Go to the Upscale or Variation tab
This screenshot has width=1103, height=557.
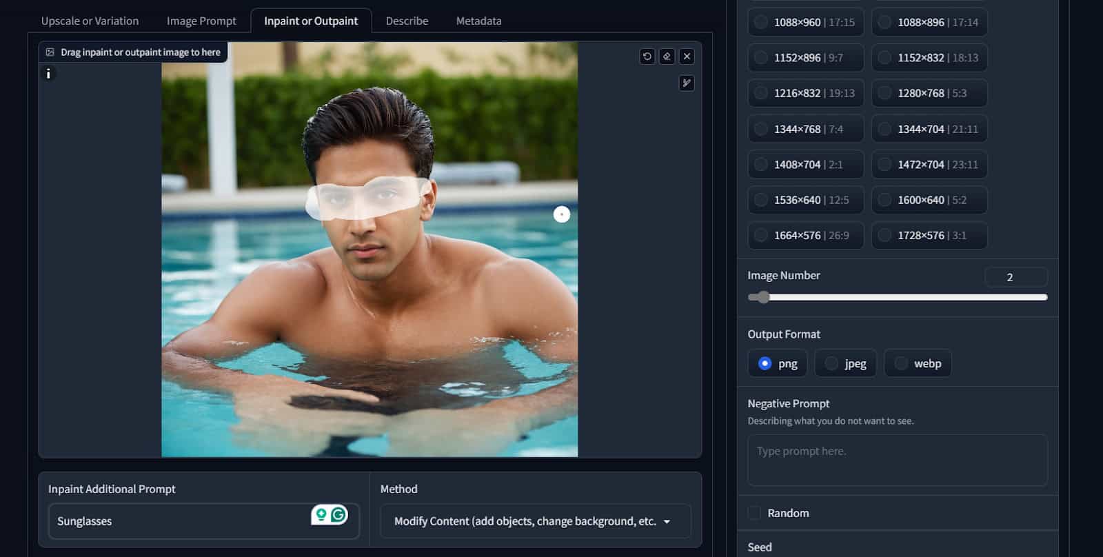(x=90, y=21)
